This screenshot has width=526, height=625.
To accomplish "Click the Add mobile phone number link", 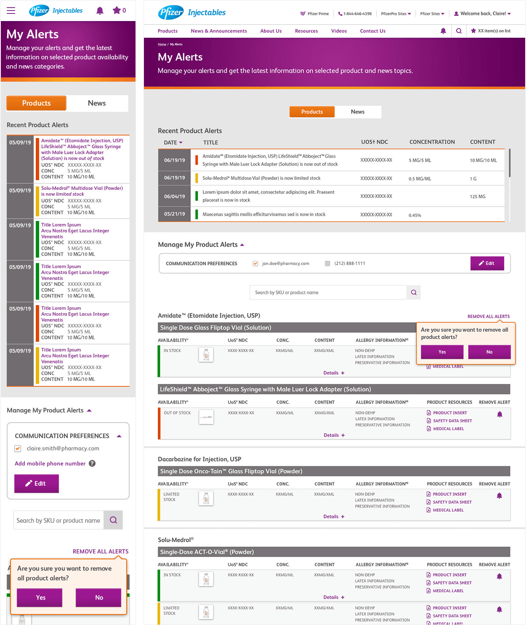I will 50,463.
